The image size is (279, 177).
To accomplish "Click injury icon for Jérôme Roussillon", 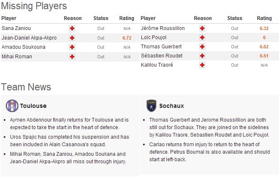I will click(x=202, y=28).
